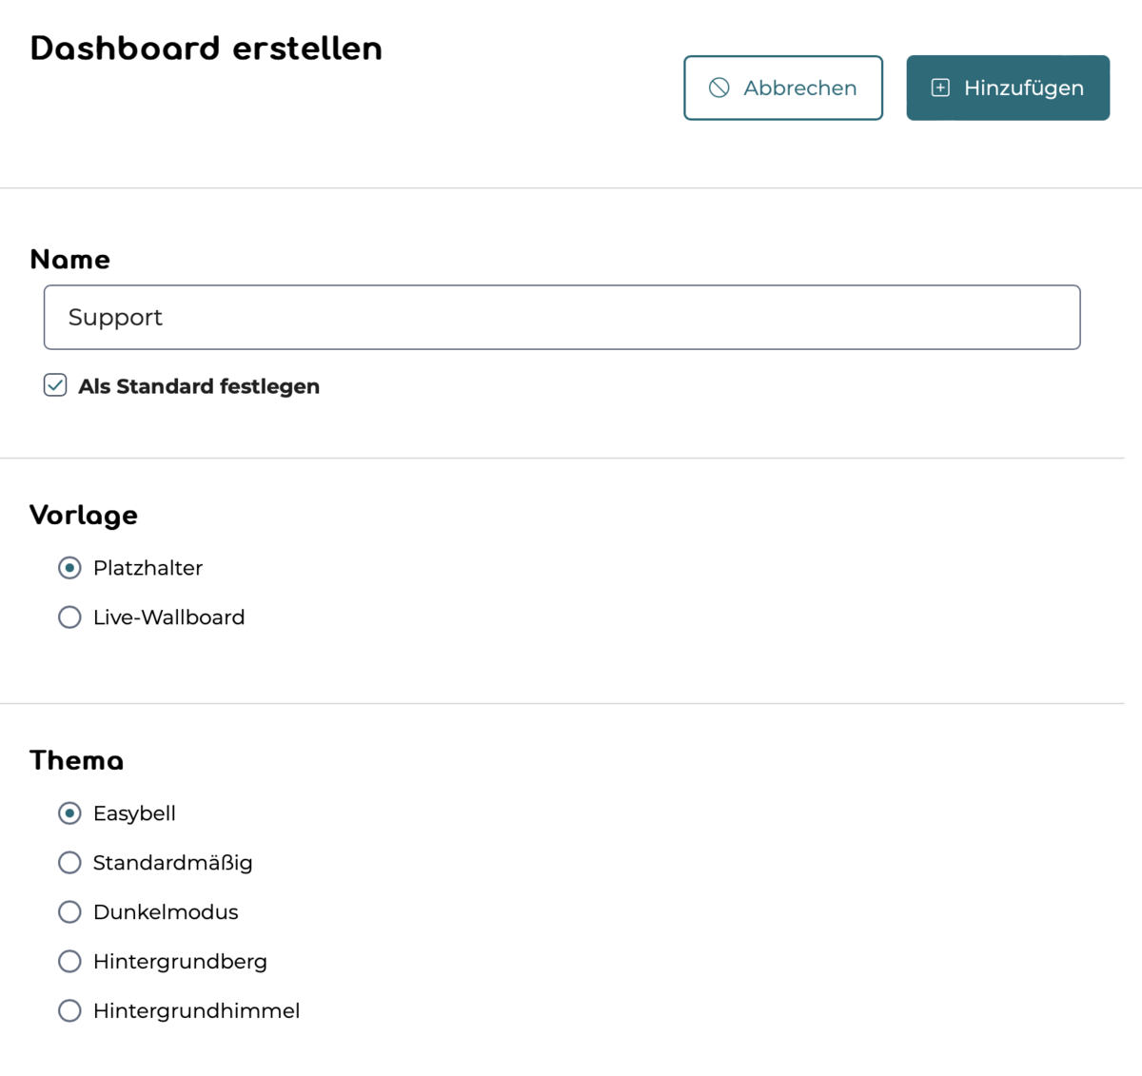Choose the Live-Wallboard radio button
The width and height of the screenshot is (1142, 1076).
click(x=69, y=617)
